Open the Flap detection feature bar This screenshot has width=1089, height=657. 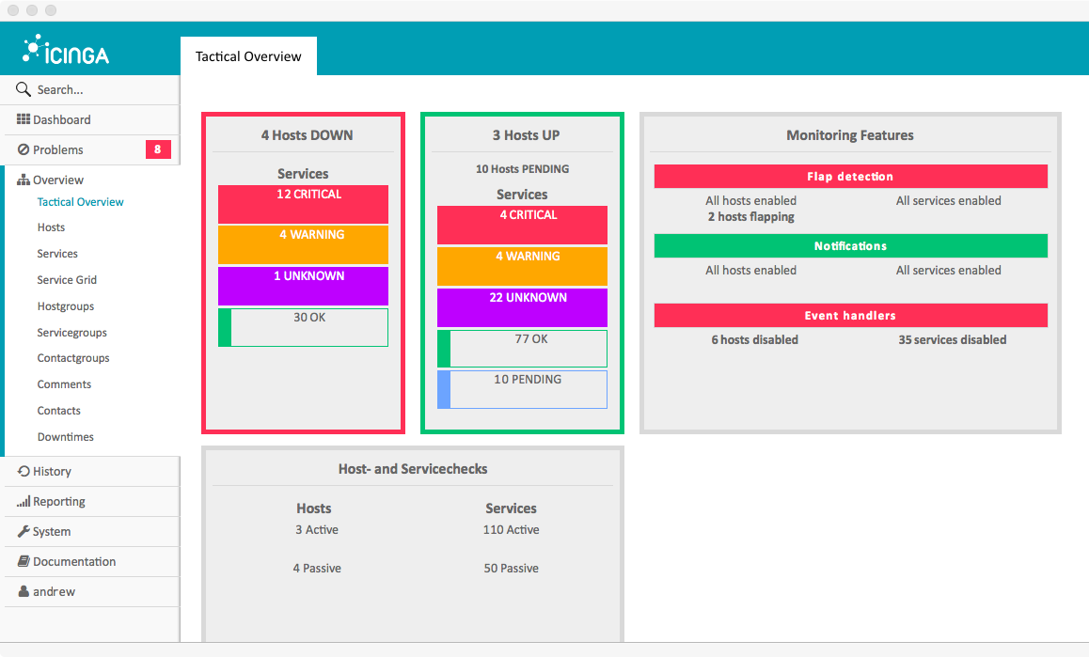coord(850,177)
